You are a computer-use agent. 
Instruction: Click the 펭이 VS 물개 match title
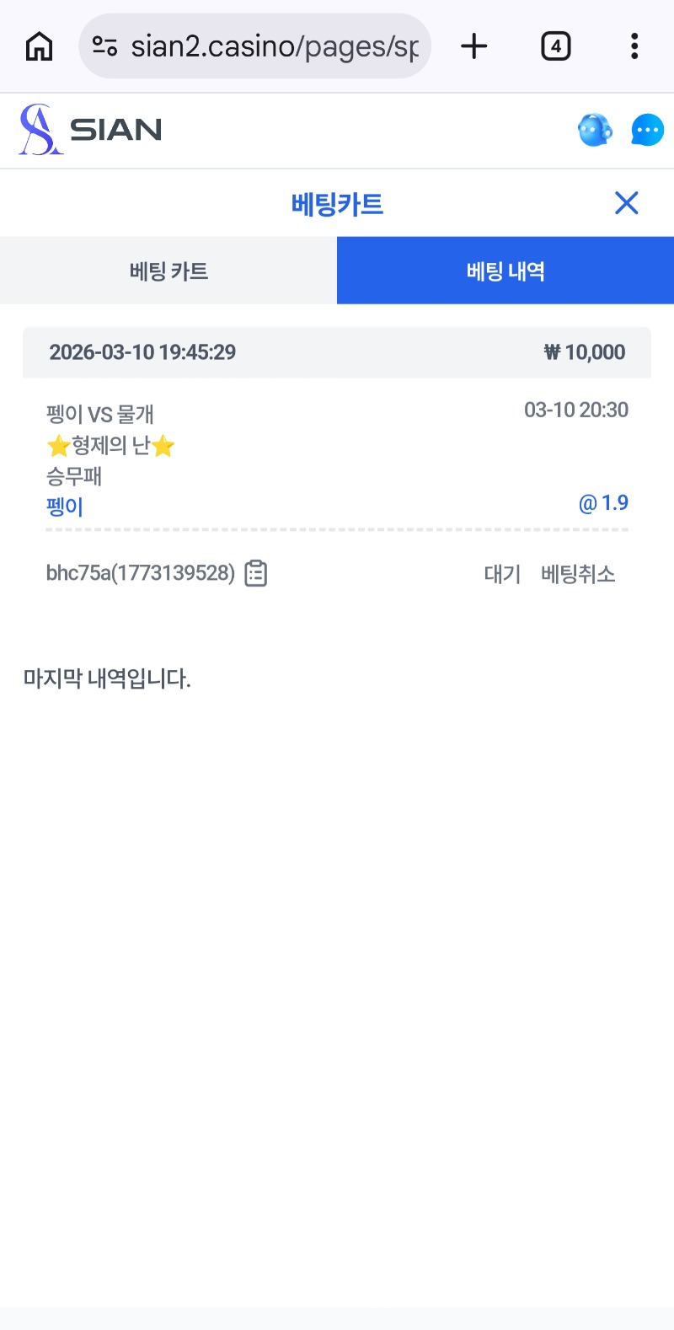[100, 414]
